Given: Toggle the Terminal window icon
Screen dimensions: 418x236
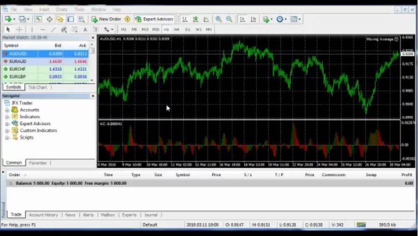Looking at the screenshot, I should click(x=71, y=19).
